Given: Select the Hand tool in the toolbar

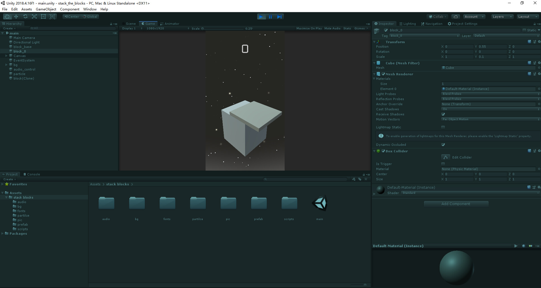Looking at the screenshot, I should tap(6, 16).
